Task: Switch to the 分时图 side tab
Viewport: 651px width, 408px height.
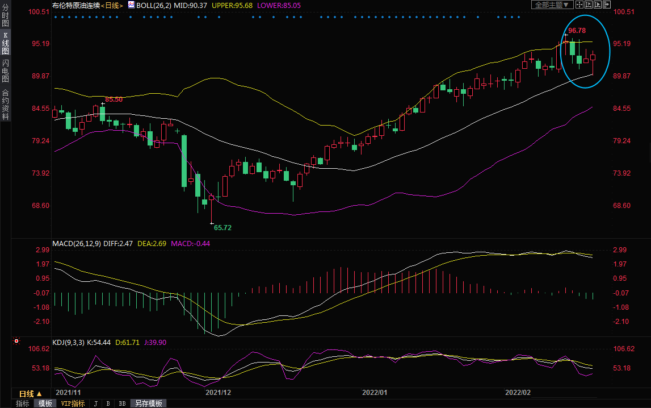Action: [5, 19]
